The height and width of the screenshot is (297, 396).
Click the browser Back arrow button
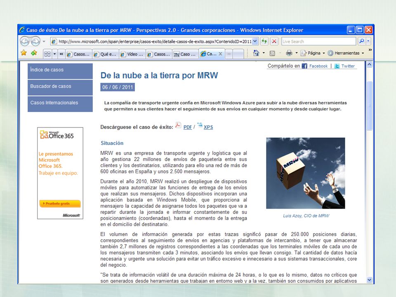point(25,41)
